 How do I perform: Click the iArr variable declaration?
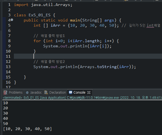click(x=55, y=25)
